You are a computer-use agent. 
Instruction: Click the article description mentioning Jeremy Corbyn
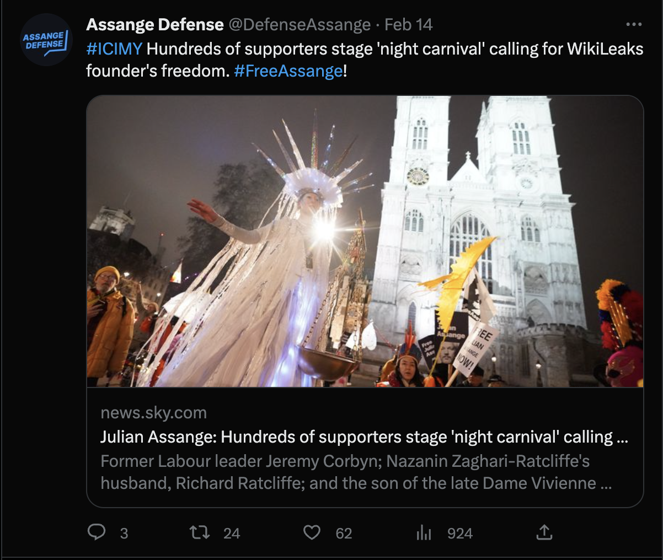356,472
